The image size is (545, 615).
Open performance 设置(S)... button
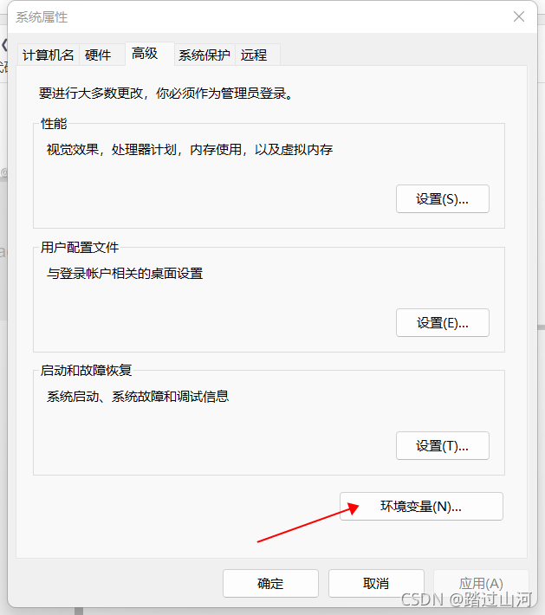coord(442,199)
